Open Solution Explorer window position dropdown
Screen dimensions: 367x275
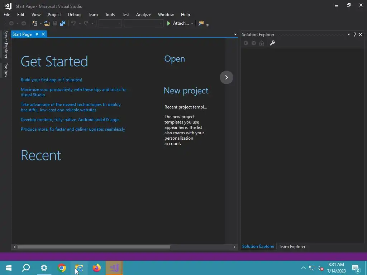[348, 34]
